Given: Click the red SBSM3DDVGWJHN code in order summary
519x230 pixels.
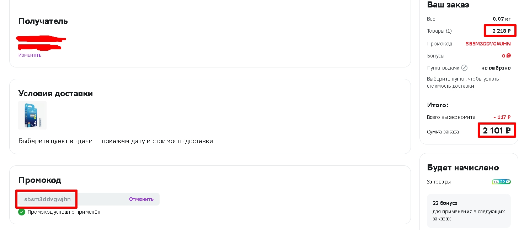Looking at the screenshot, I should point(488,44).
